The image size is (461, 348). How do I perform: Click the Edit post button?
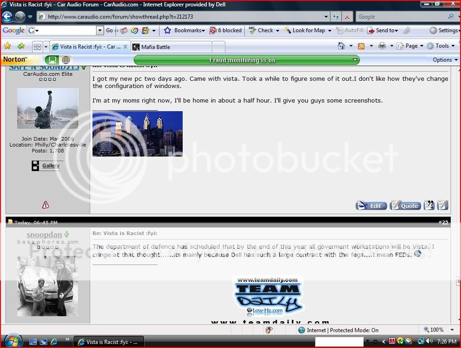click(370, 206)
